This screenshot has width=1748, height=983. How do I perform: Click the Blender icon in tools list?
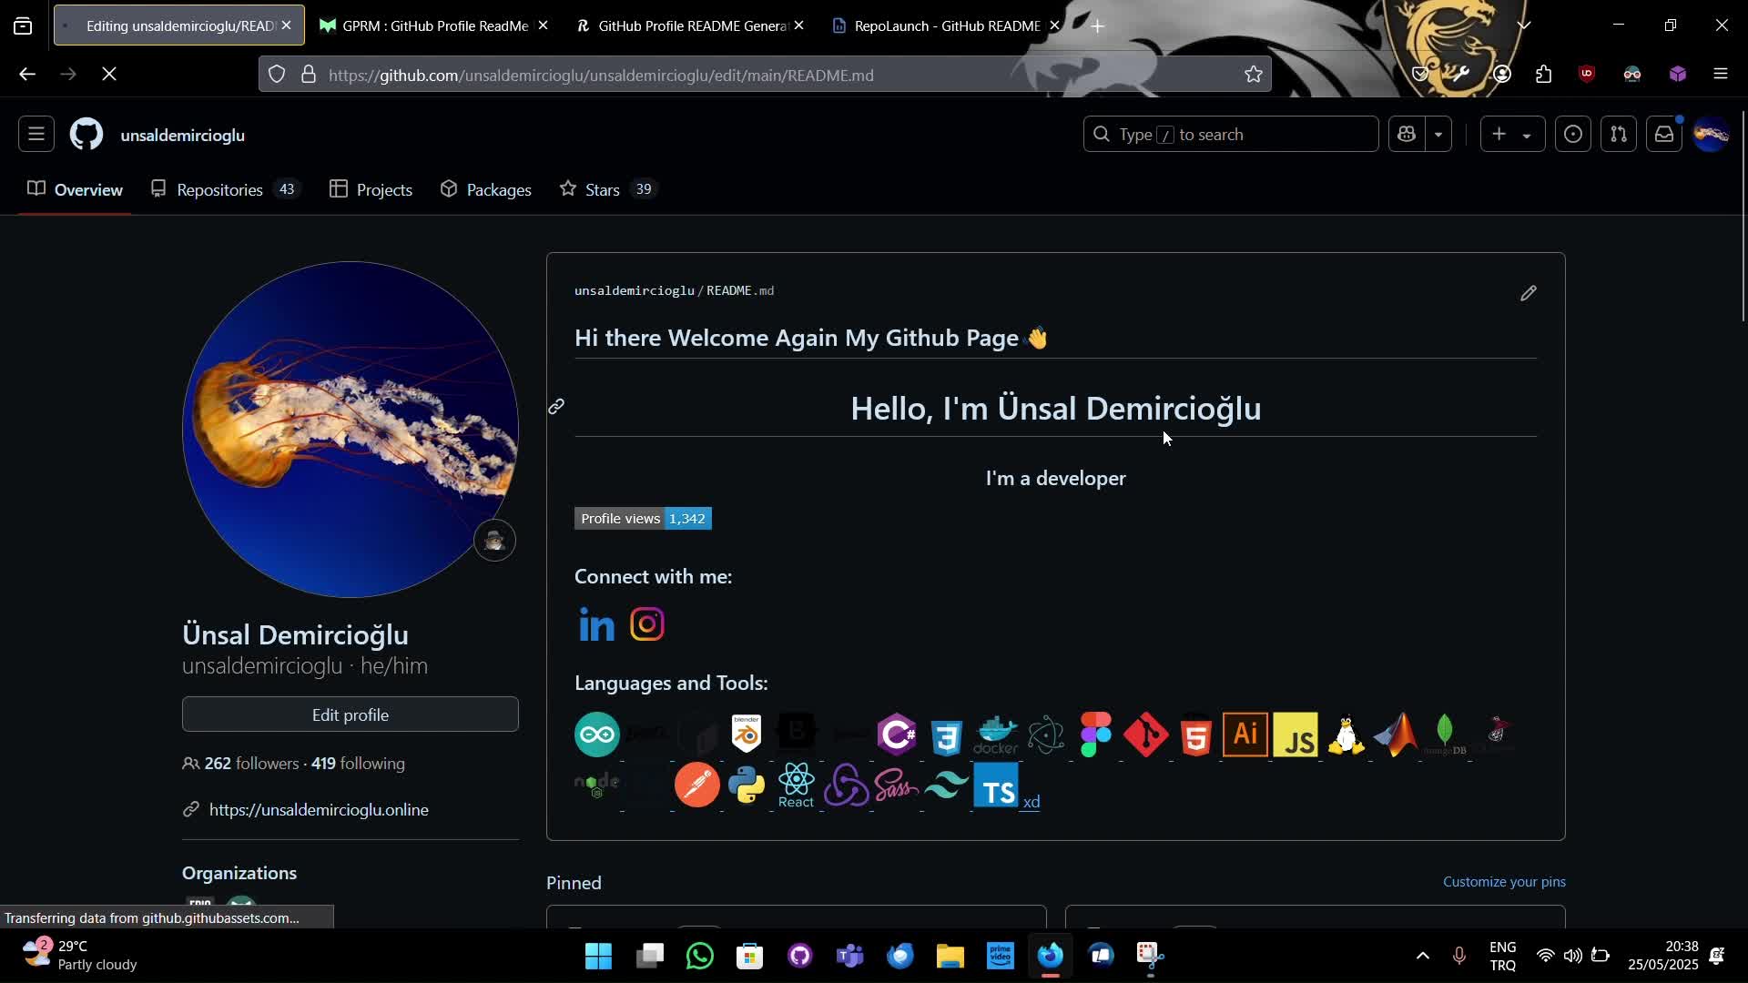pyautogui.click(x=747, y=735)
